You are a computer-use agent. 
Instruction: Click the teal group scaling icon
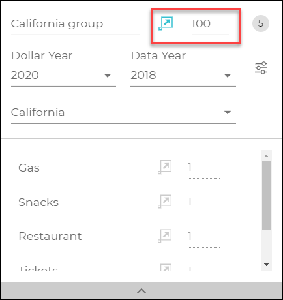[166, 23]
